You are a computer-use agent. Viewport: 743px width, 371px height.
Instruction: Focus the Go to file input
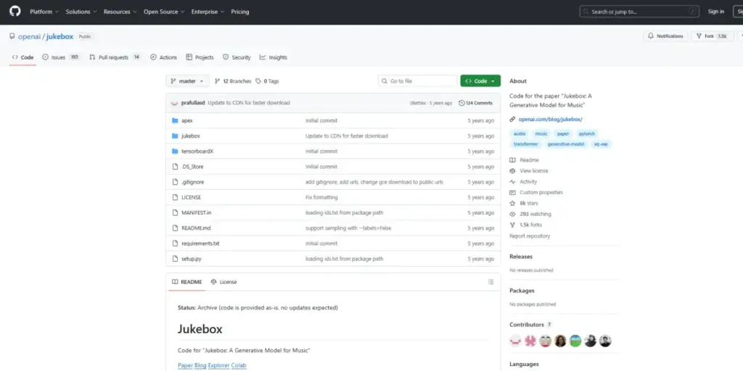click(x=417, y=81)
